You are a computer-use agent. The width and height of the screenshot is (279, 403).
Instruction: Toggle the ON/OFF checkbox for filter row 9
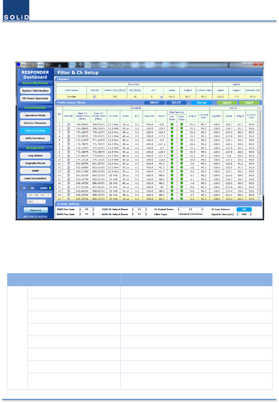pyautogui.click(x=68, y=156)
